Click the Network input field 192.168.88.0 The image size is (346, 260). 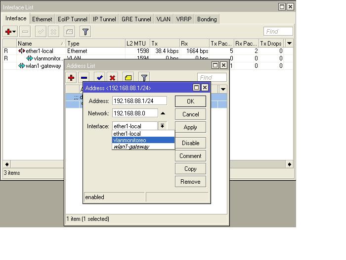coord(135,113)
